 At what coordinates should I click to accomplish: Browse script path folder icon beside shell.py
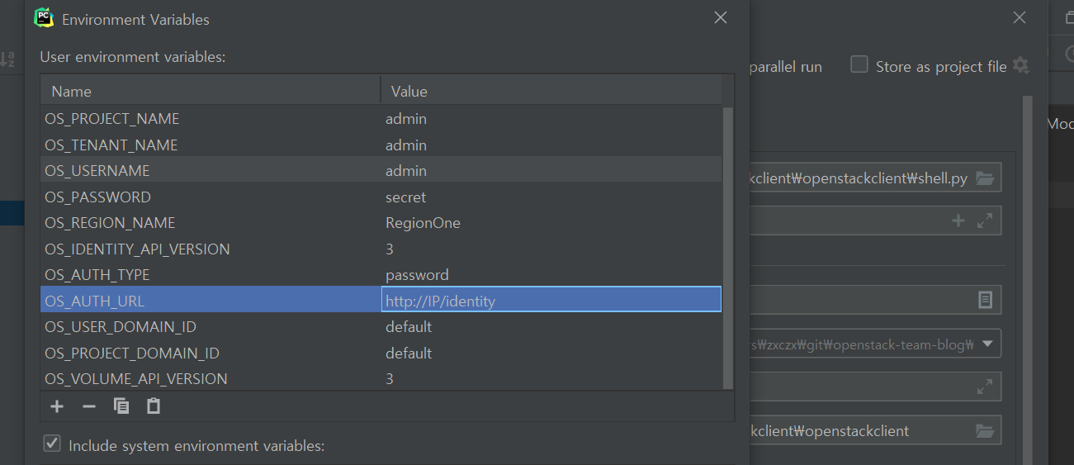984,178
